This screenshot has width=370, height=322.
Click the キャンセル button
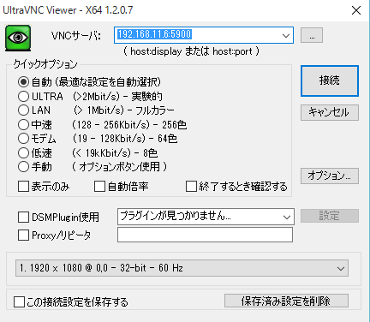[x=330, y=112]
